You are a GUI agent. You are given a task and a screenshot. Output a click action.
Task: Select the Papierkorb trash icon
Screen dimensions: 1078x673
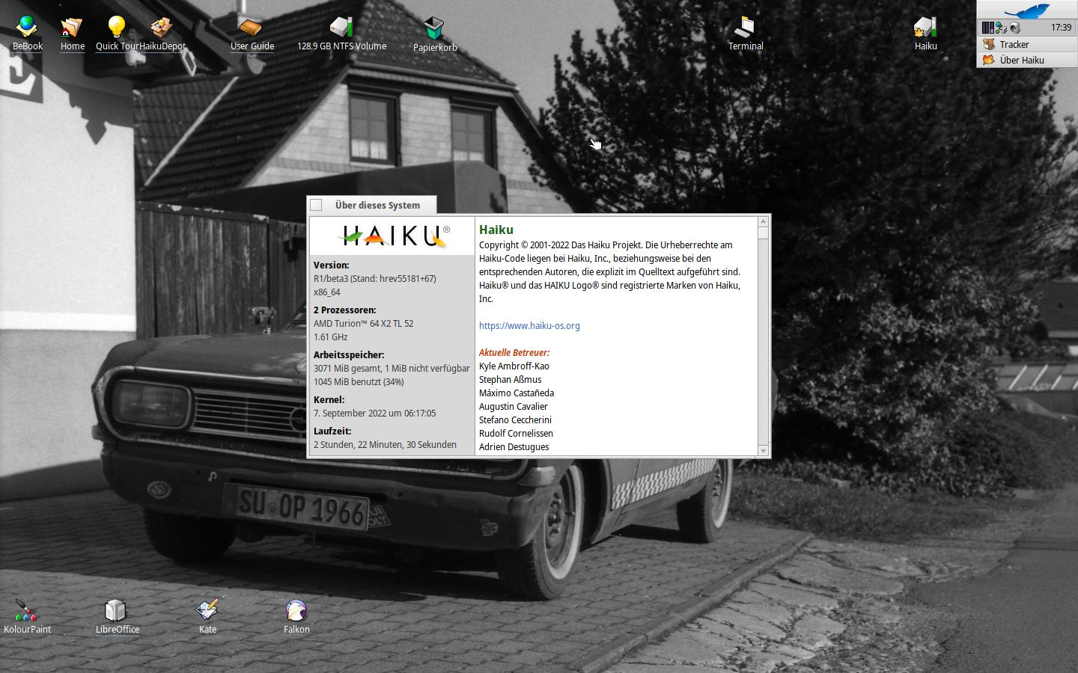coord(434,29)
